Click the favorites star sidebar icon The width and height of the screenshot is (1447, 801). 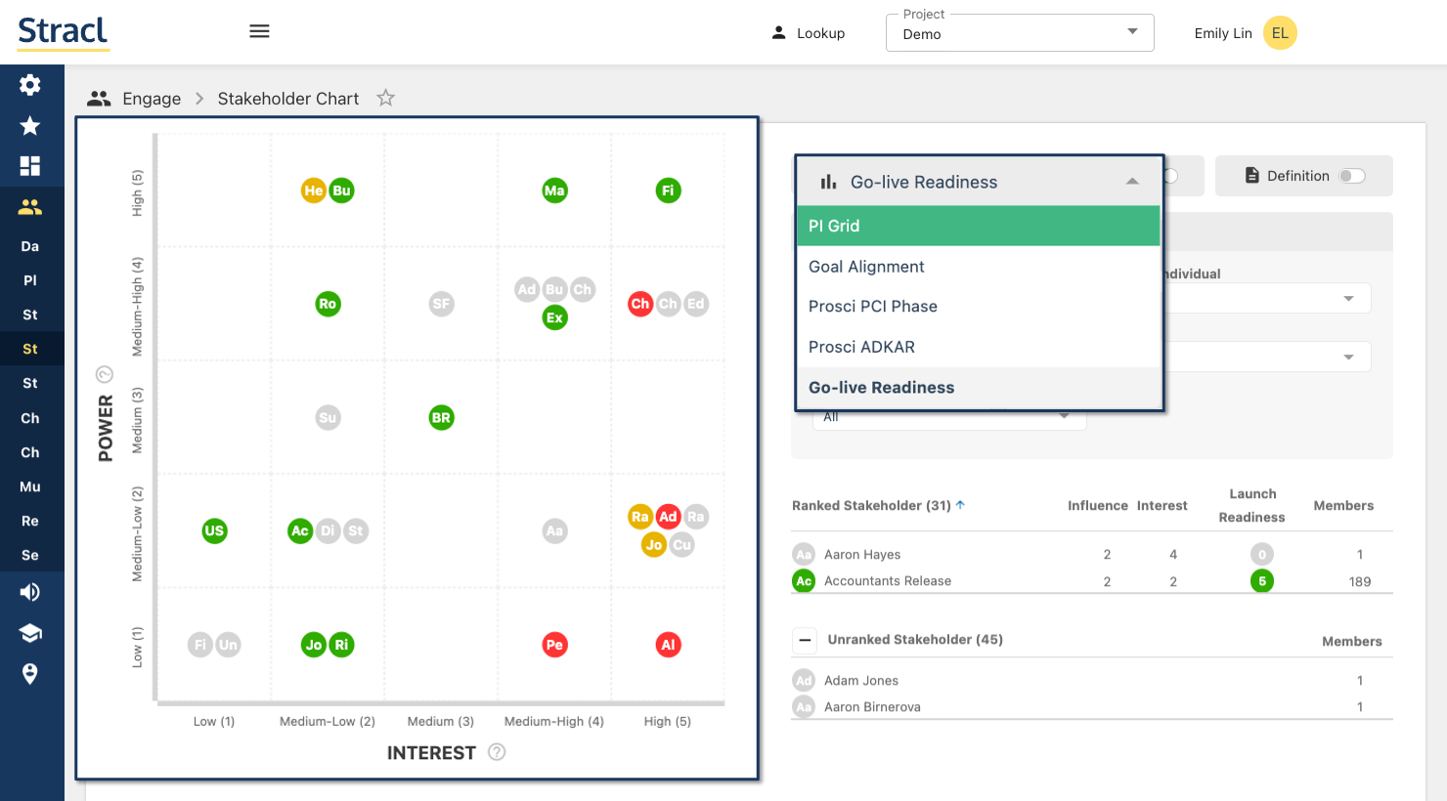[x=30, y=126]
